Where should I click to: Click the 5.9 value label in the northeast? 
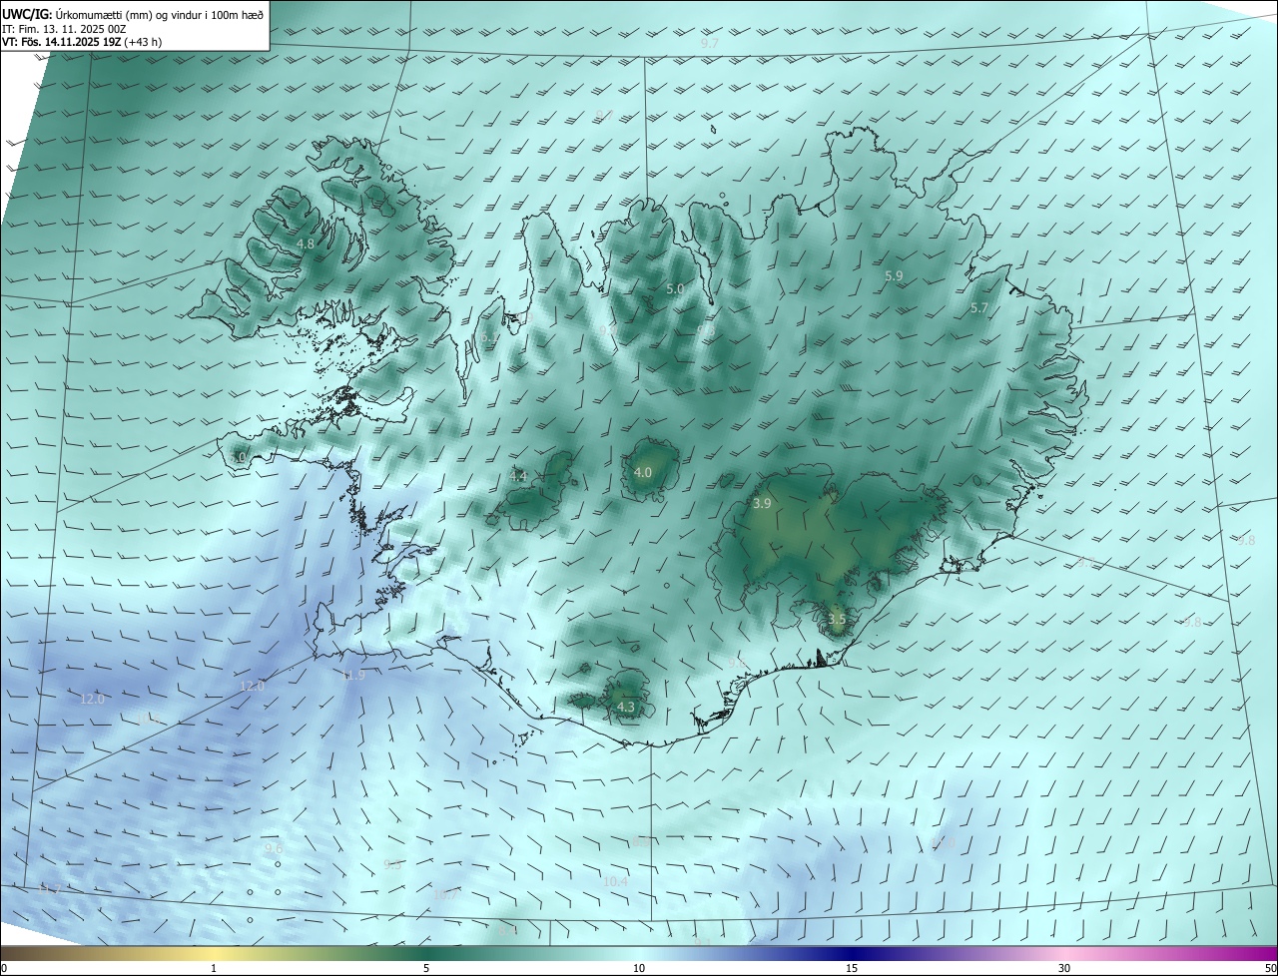tap(894, 275)
